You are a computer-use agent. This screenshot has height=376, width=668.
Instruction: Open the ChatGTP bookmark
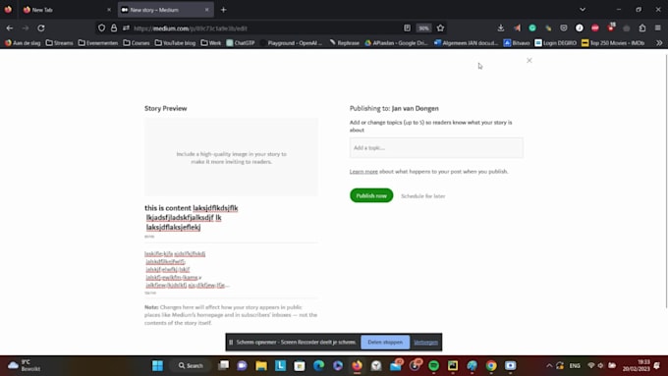pyautogui.click(x=241, y=43)
